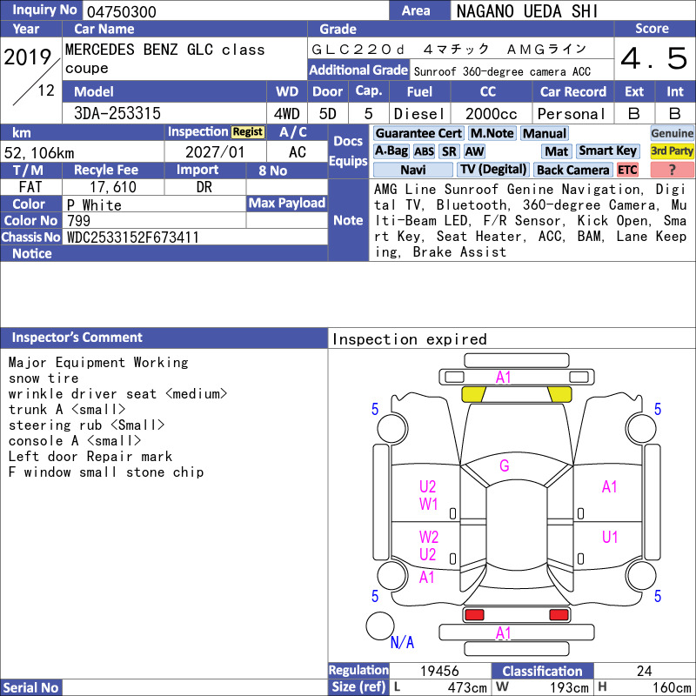Click the yellow 3rd Party badge
This screenshot has height=696, width=696.
(x=672, y=151)
